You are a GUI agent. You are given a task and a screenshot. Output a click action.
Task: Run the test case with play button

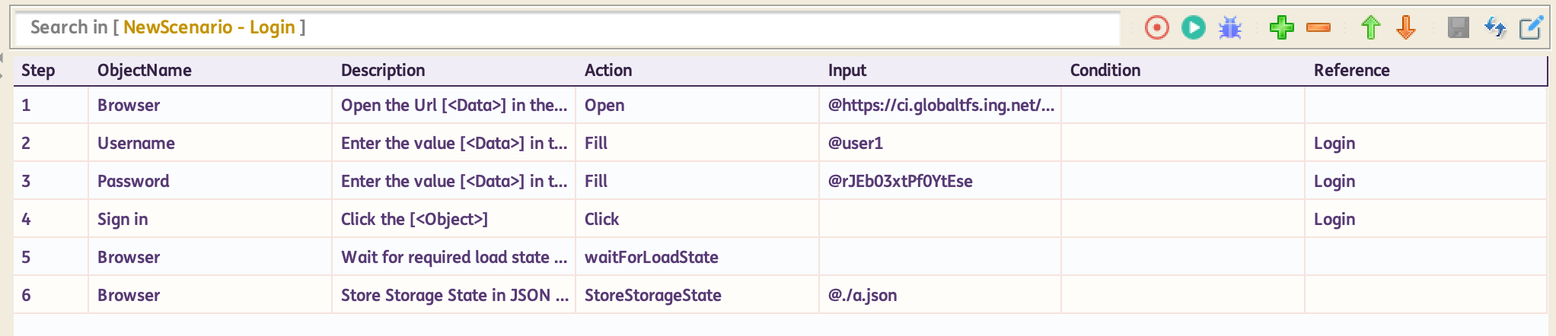[1193, 28]
